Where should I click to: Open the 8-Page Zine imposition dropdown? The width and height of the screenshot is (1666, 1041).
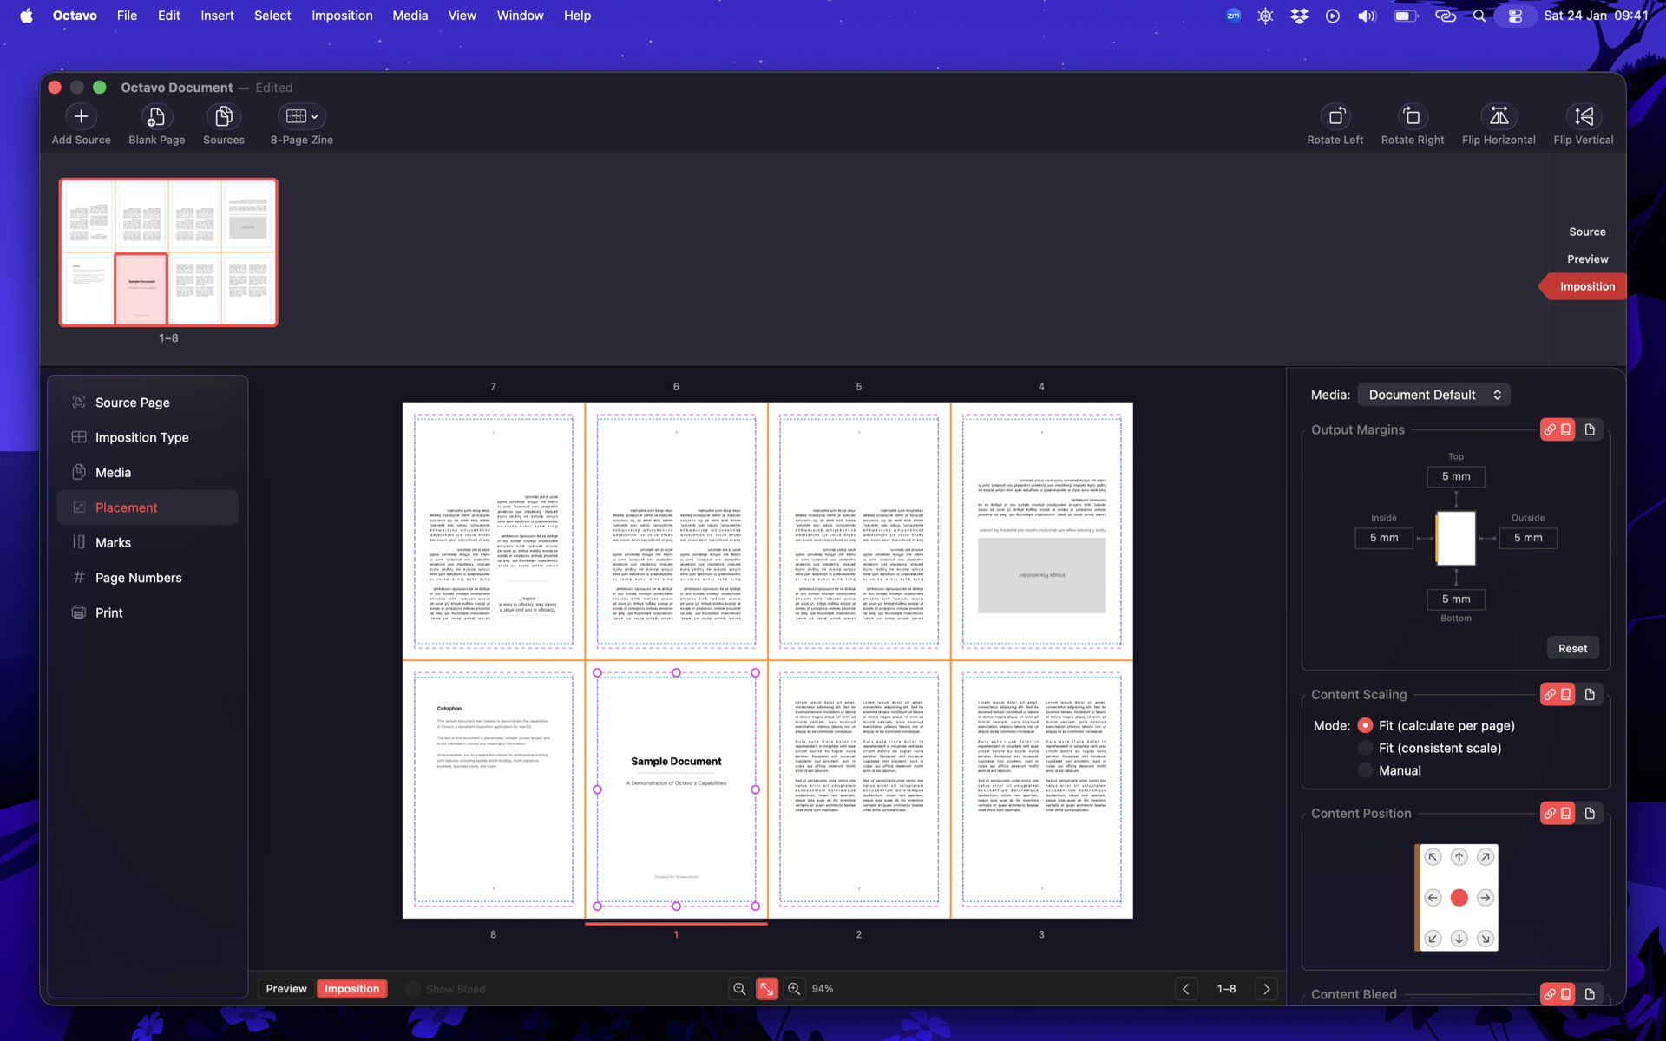tap(301, 116)
